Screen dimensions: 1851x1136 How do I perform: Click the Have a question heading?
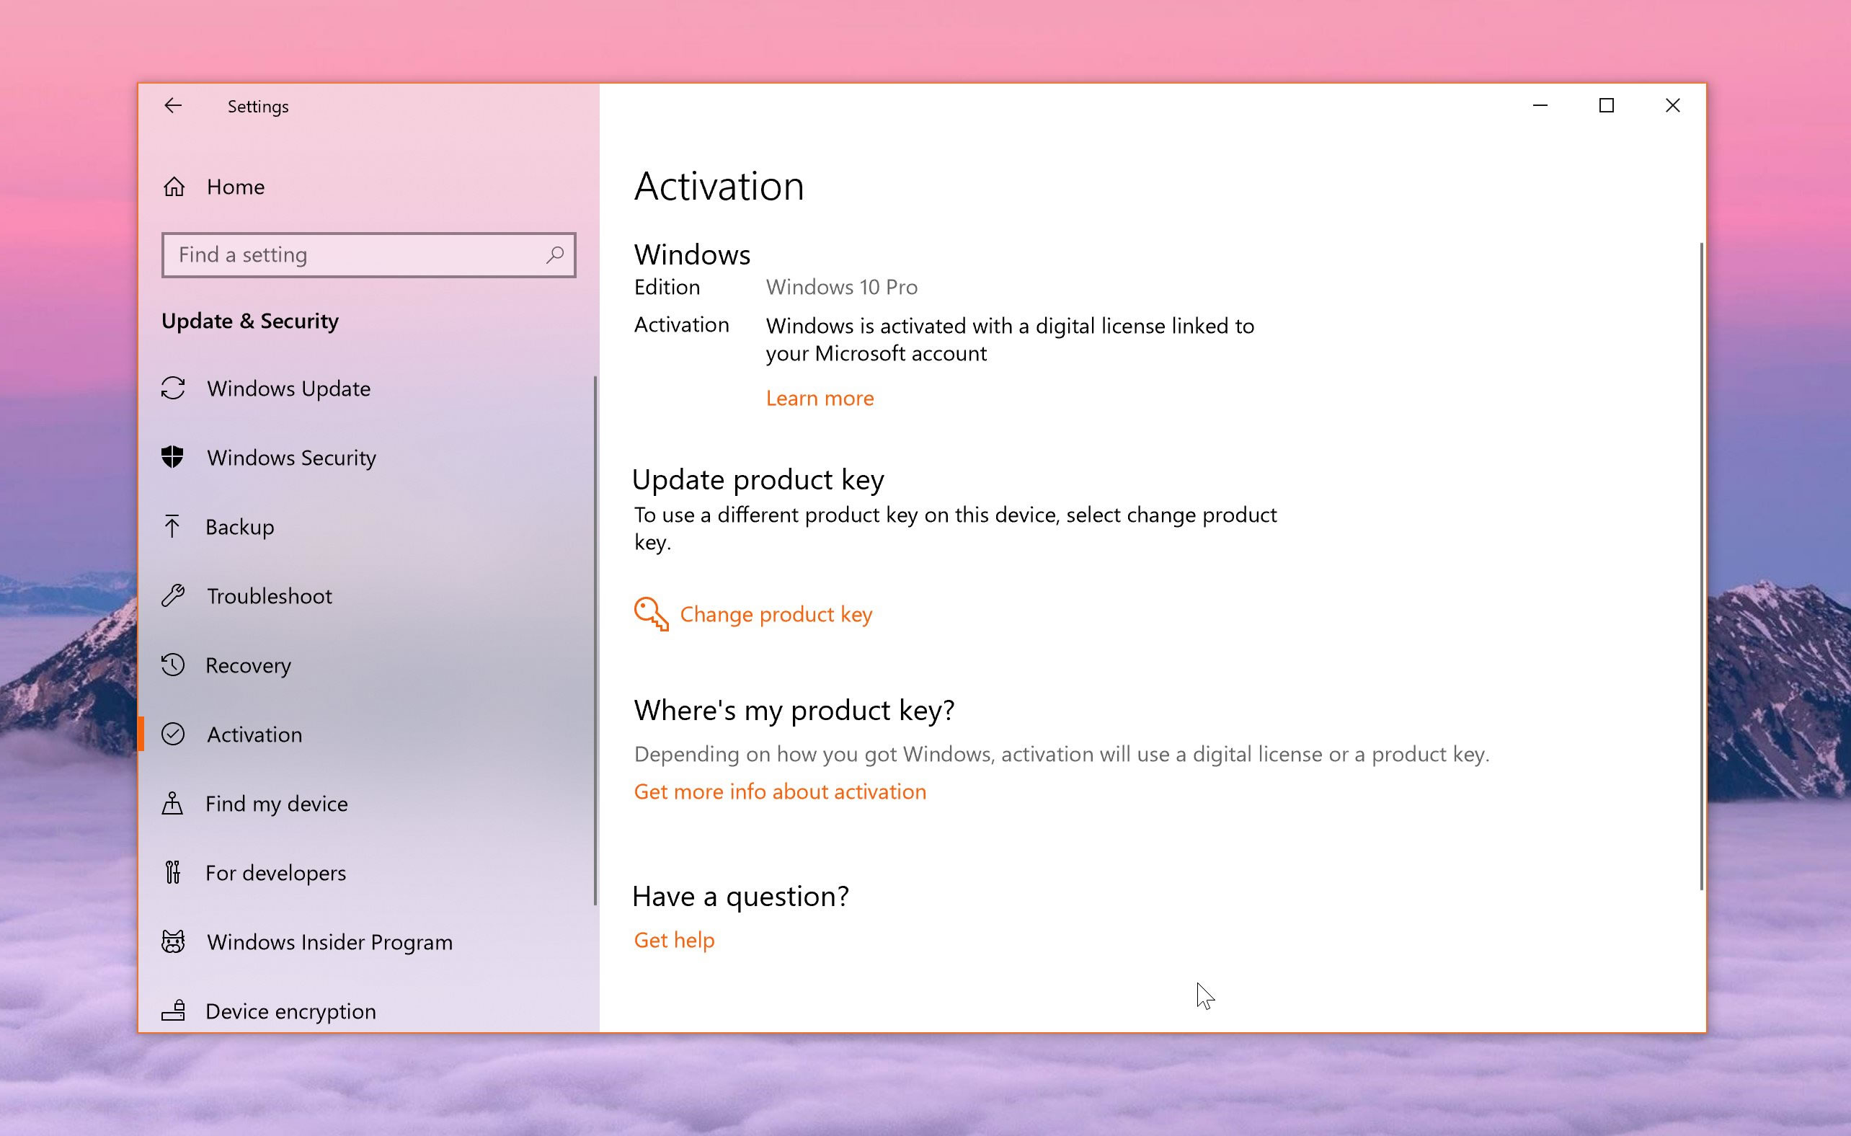tap(741, 896)
